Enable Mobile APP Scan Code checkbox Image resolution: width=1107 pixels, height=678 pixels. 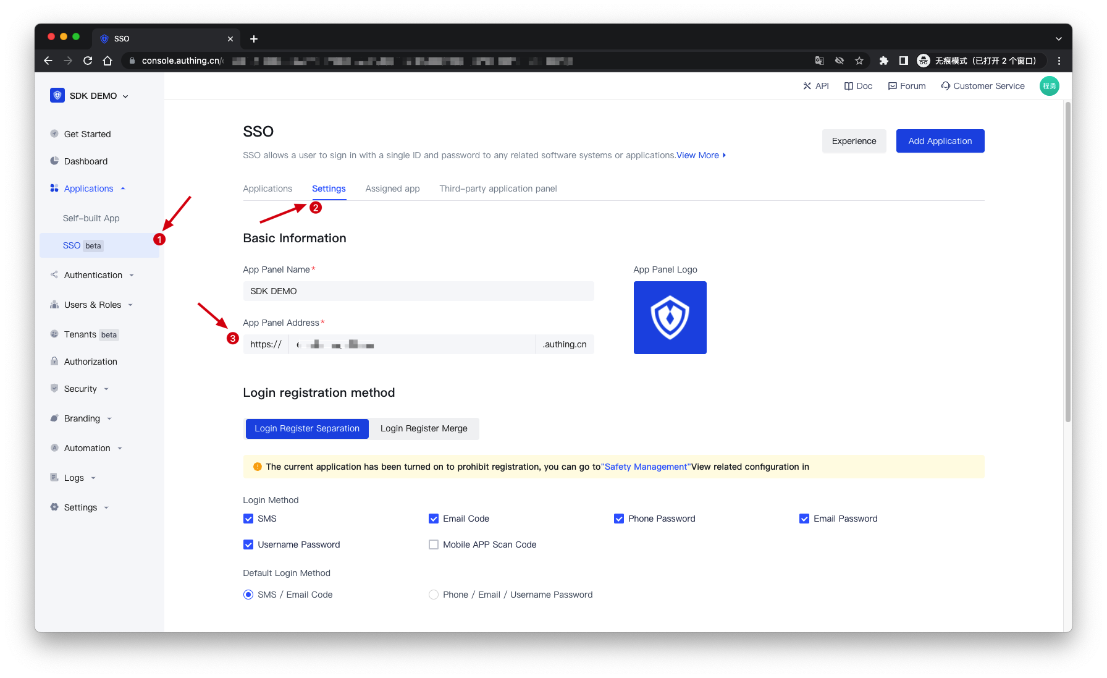point(434,545)
